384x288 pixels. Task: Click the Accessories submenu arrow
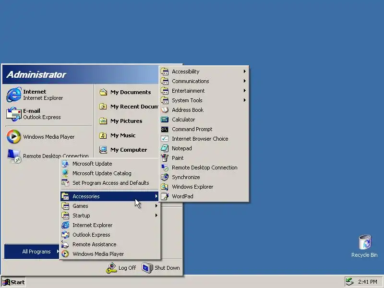pos(156,196)
